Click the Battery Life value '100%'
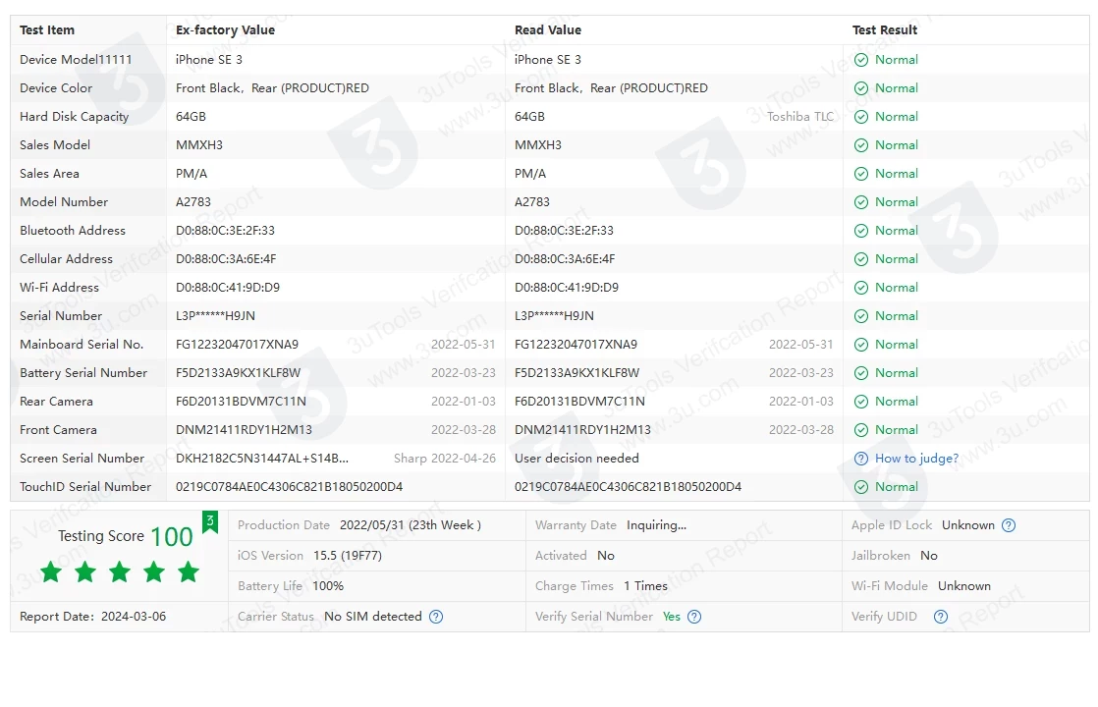The width and height of the screenshot is (1098, 707). click(x=328, y=586)
